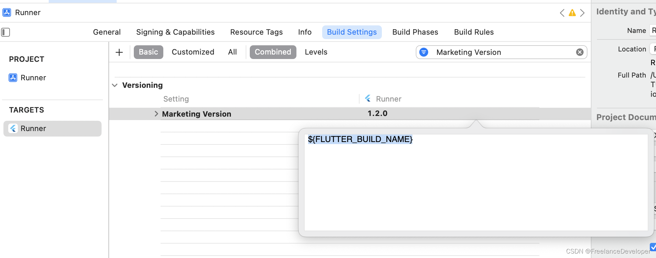Image resolution: width=656 pixels, height=258 pixels.
Task: Expand the Marketing Version setting row
Action: point(156,114)
